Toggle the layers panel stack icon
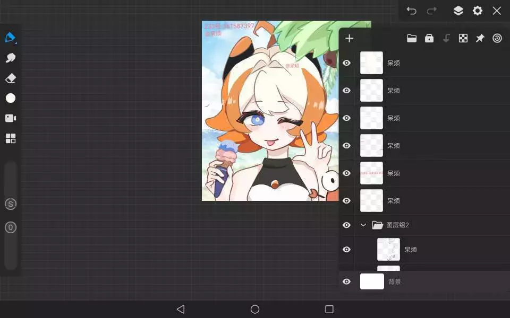The height and width of the screenshot is (318, 510). click(458, 11)
